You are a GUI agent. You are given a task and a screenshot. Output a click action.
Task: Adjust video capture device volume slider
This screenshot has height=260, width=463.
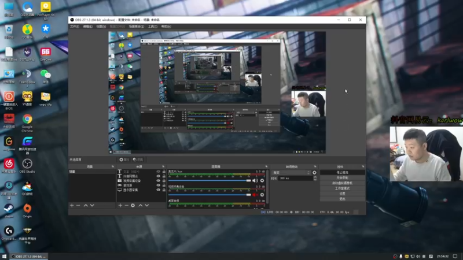pos(210,195)
